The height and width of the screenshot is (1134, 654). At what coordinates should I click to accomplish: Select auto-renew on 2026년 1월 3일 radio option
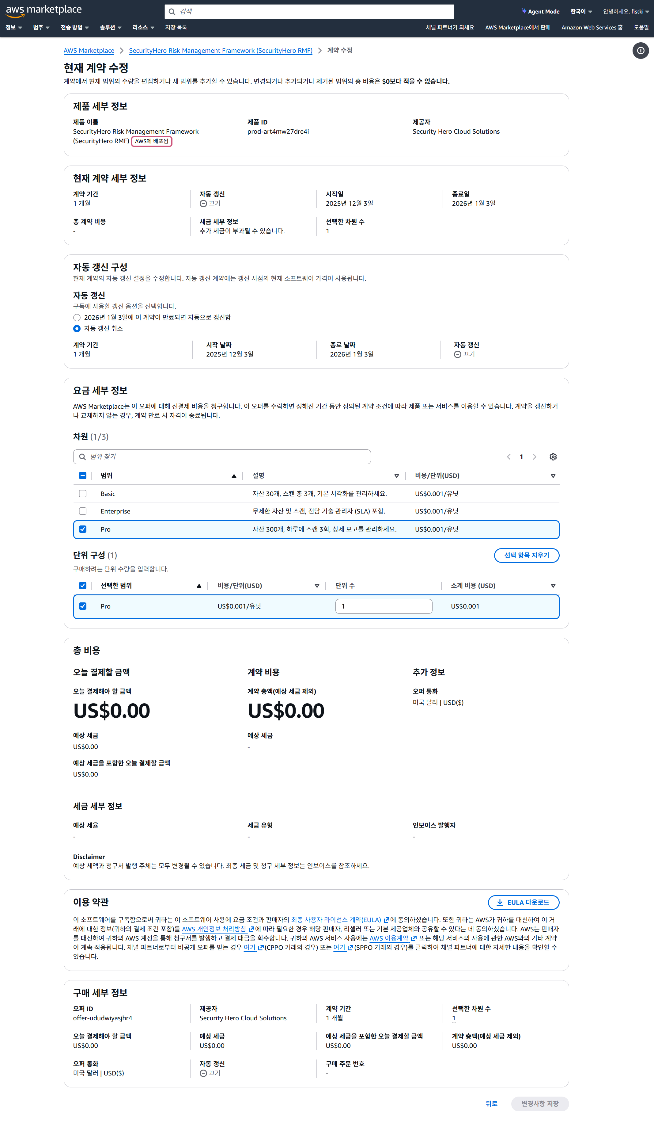click(77, 317)
